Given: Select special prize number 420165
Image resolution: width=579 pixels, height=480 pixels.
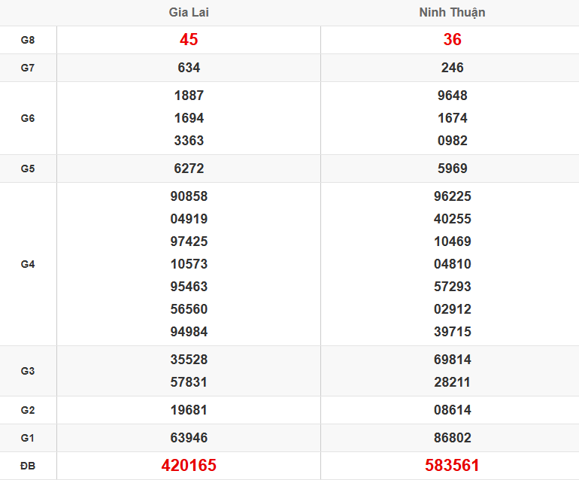Looking at the screenshot, I should tap(189, 466).
